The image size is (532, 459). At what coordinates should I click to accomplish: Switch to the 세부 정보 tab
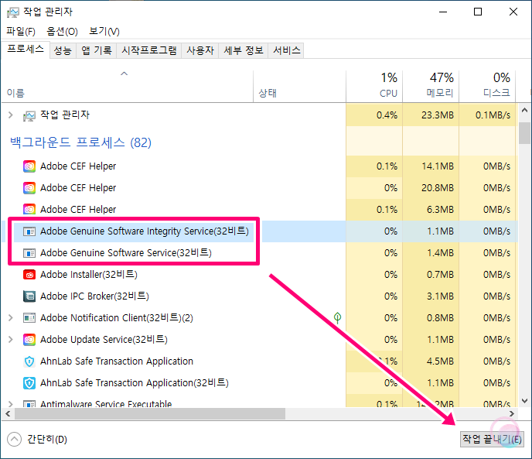click(x=244, y=50)
